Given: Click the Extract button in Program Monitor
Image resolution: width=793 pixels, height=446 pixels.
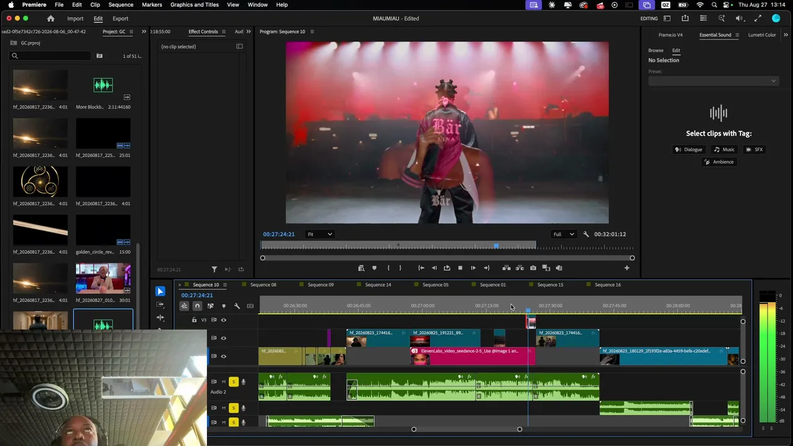Looking at the screenshot, I should click(519, 268).
